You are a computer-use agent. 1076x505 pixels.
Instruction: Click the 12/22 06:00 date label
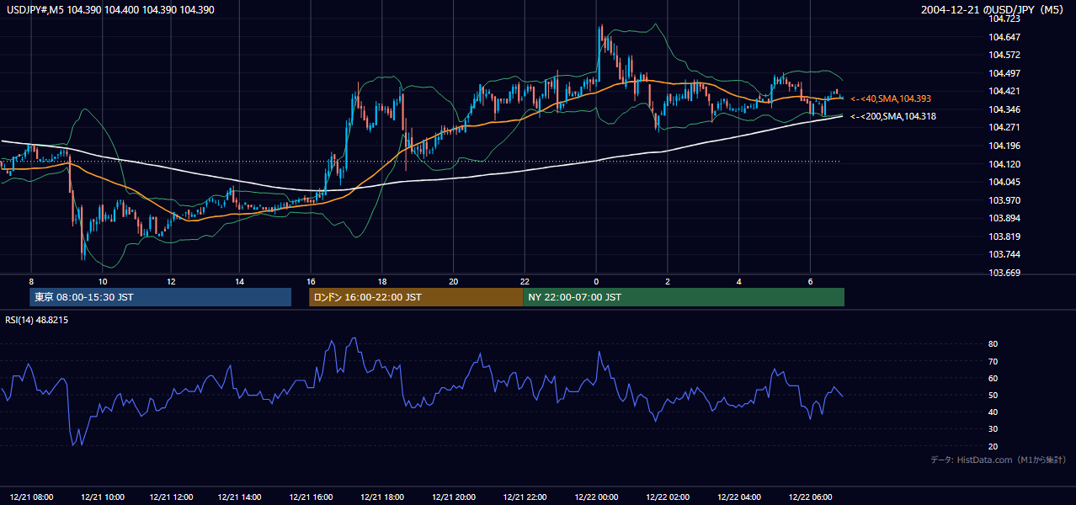pos(810,497)
